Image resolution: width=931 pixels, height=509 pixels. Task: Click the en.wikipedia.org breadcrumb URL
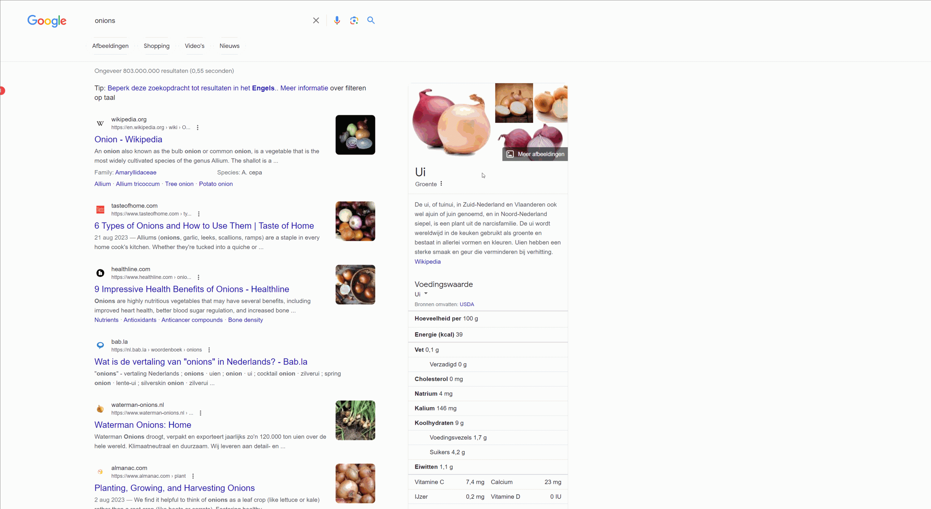point(151,128)
